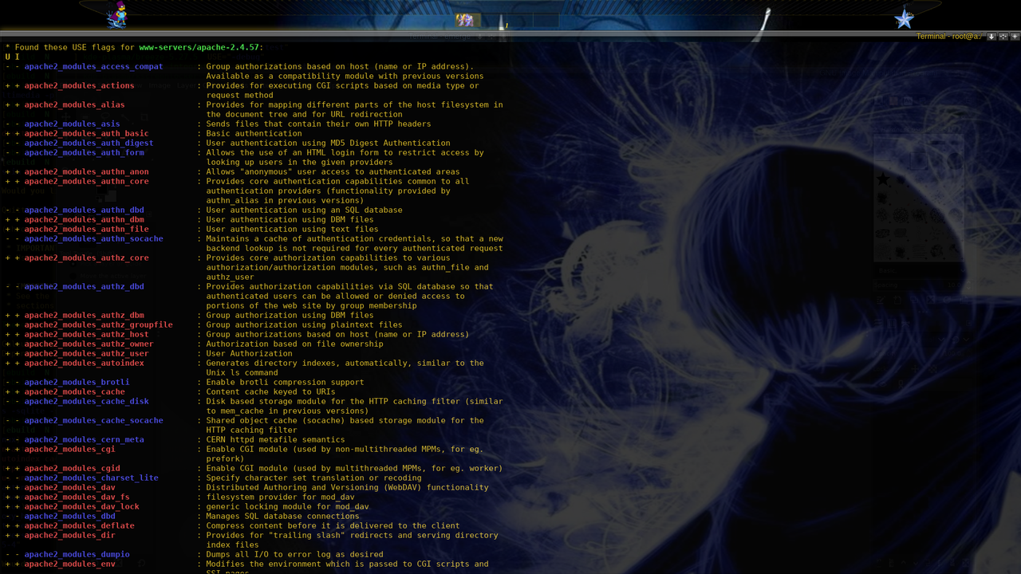Click apache2_modules_access_compat flag name

pyautogui.click(x=93, y=67)
